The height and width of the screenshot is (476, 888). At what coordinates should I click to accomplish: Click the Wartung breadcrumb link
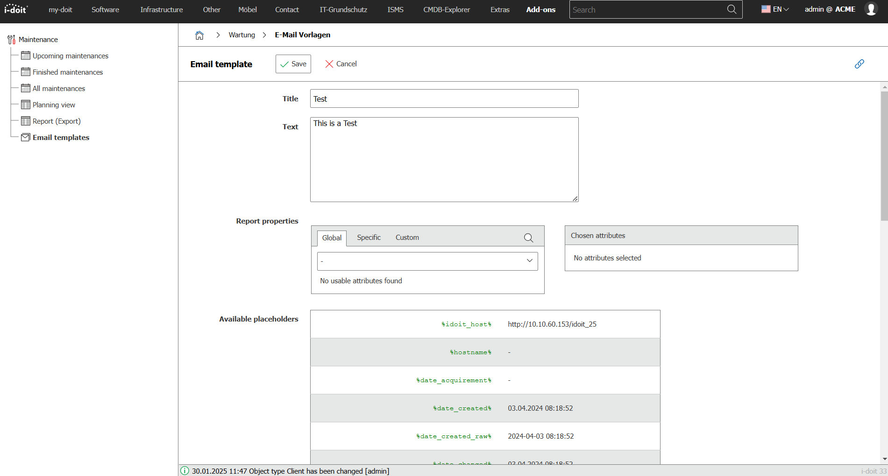(242, 35)
